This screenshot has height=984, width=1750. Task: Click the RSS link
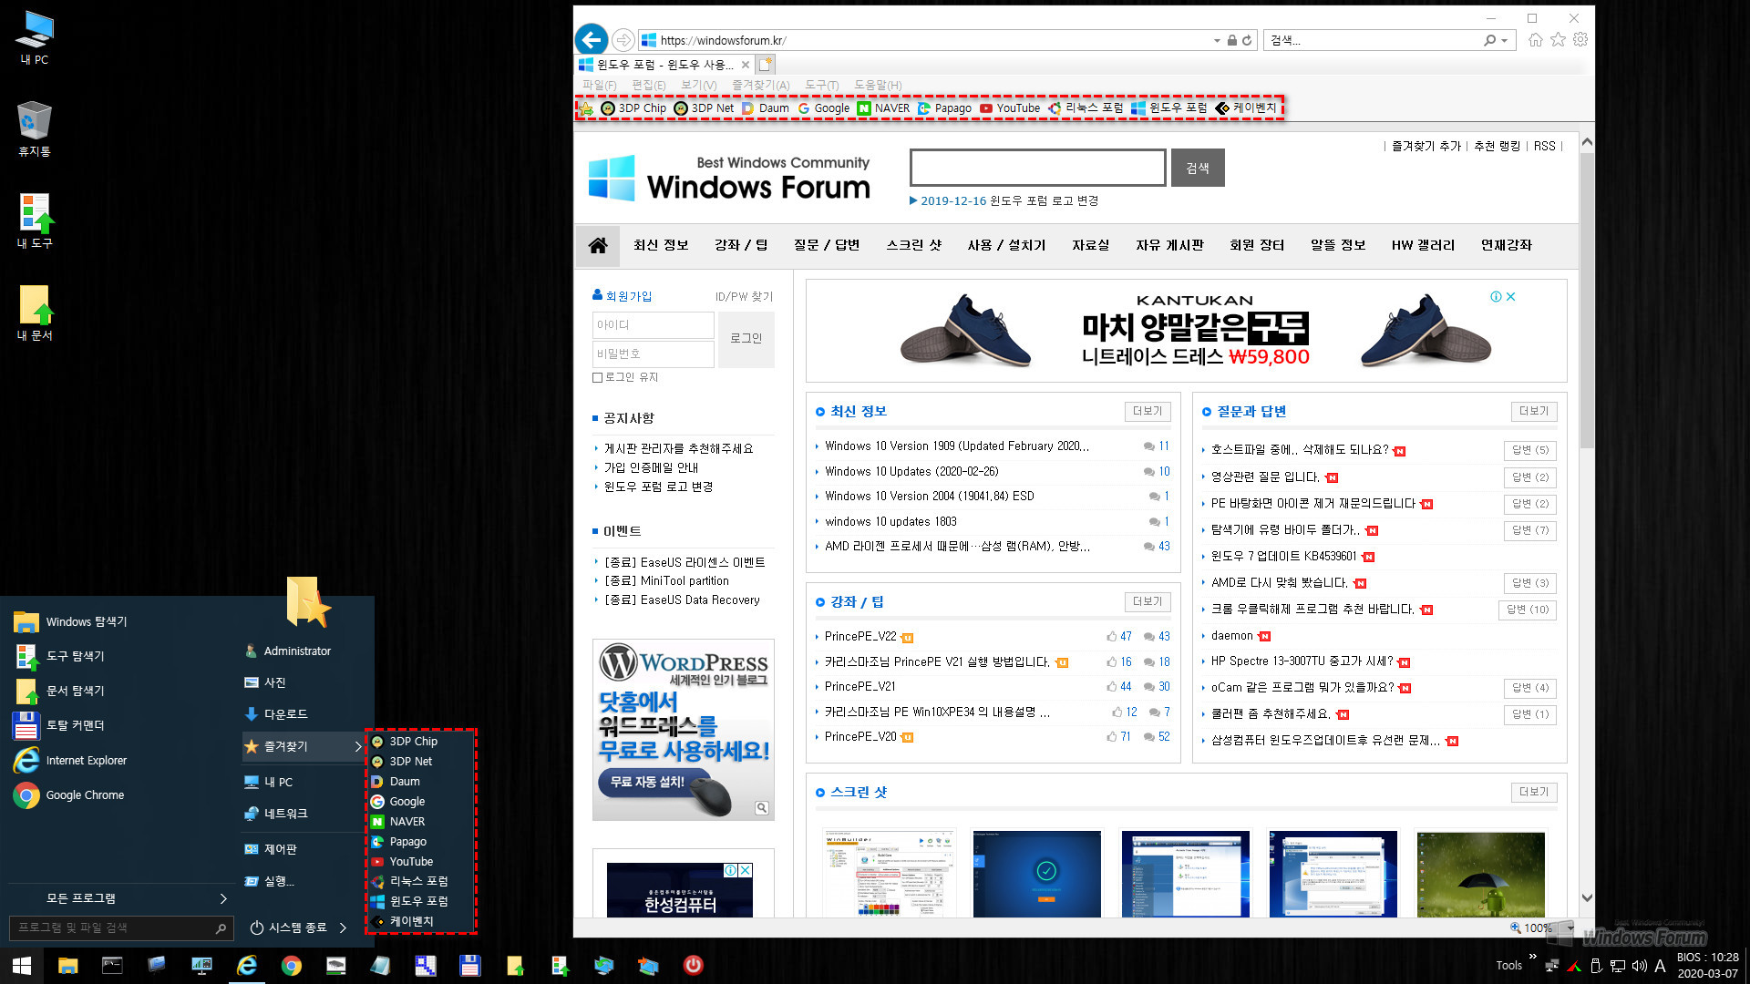pos(1544,146)
